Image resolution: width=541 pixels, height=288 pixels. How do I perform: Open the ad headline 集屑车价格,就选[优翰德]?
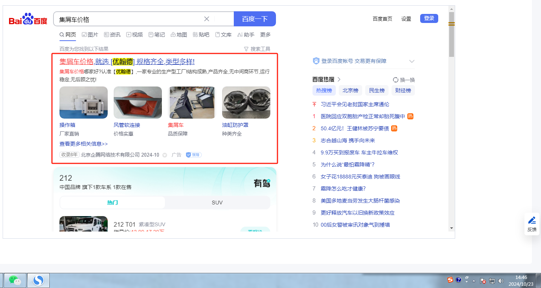click(x=127, y=62)
